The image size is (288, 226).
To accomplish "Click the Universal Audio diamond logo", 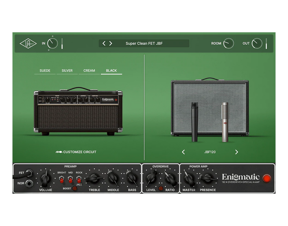I will [x=28, y=44].
